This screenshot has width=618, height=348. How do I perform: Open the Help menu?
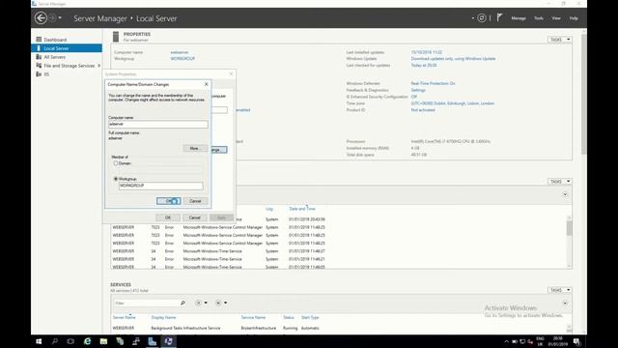[574, 18]
